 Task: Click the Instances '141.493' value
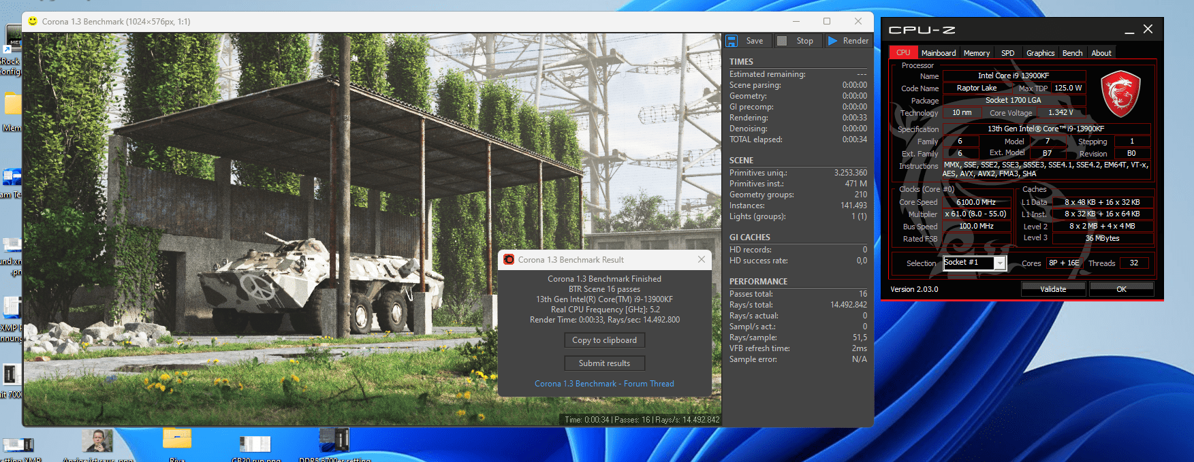pyautogui.click(x=853, y=205)
